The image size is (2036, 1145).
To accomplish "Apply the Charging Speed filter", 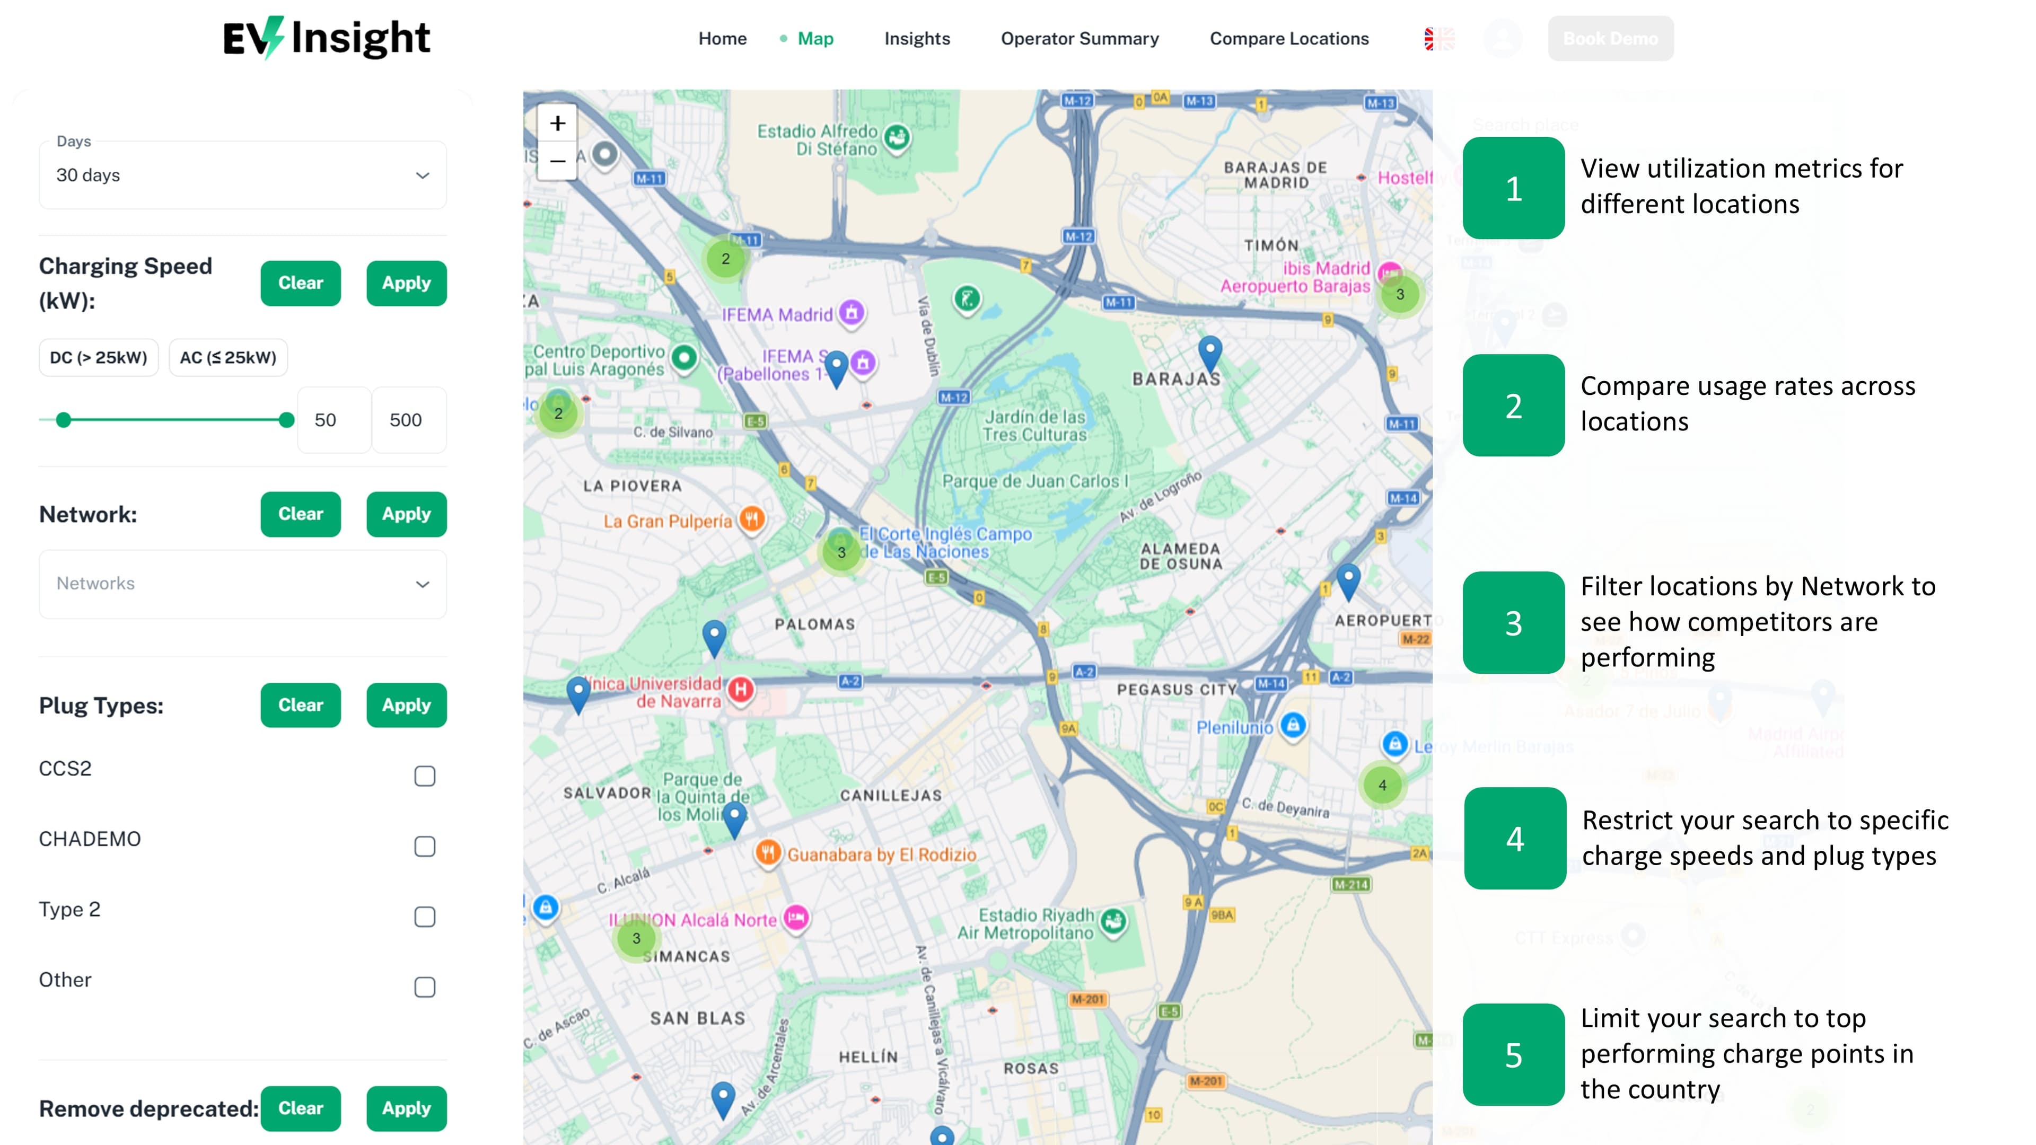I will tap(406, 283).
